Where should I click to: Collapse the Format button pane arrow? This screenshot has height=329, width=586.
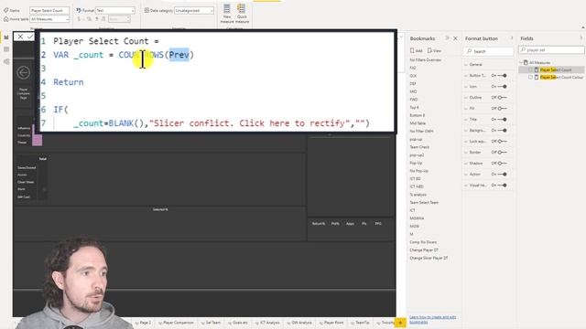[512, 38]
